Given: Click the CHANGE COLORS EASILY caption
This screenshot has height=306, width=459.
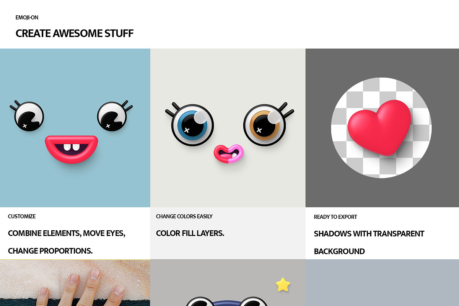Looking at the screenshot, I should click(184, 216).
